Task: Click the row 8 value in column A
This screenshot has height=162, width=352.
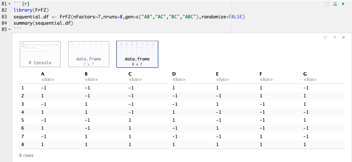Action: coord(42,144)
